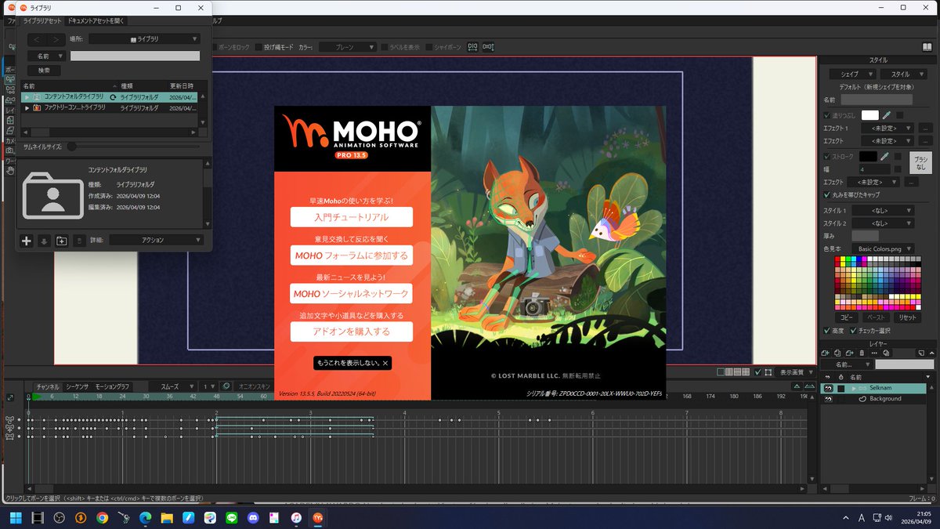
Task: Open Microsoft Edge from the taskbar
Action: point(145,518)
